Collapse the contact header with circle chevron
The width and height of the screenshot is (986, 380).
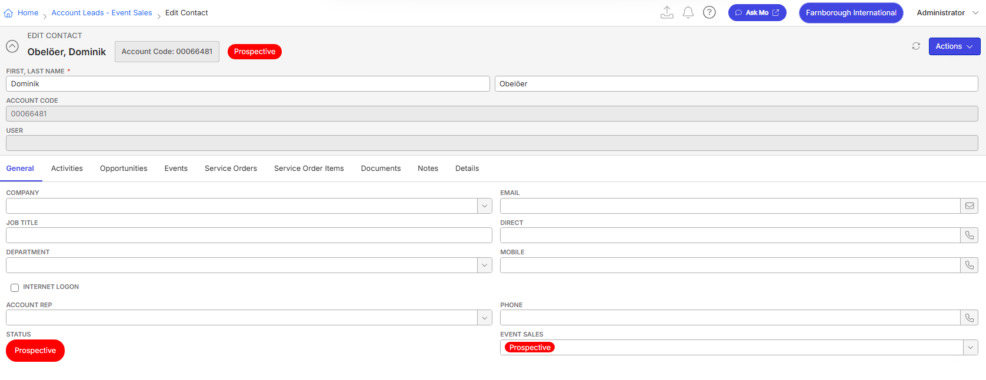pos(12,46)
